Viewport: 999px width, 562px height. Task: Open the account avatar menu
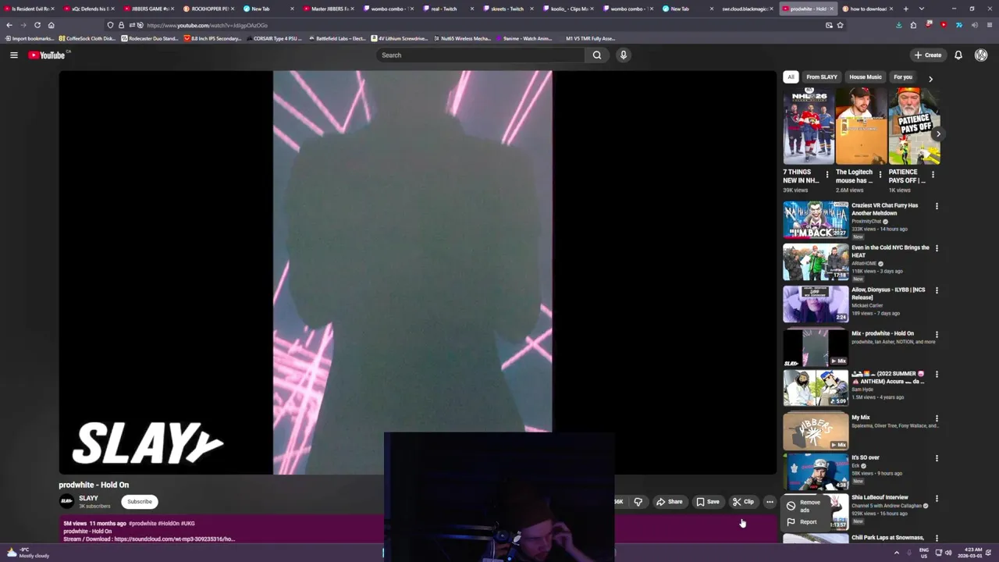[981, 55]
